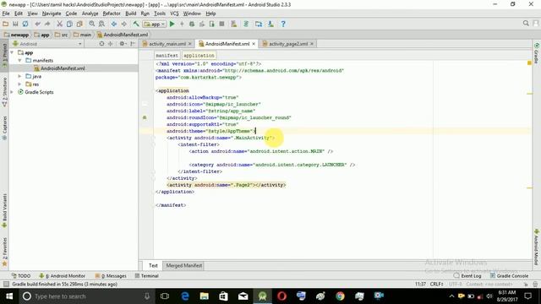Image resolution: width=541 pixels, height=304 pixels.
Task: Open Project panel gear settings
Action: click(x=122, y=44)
